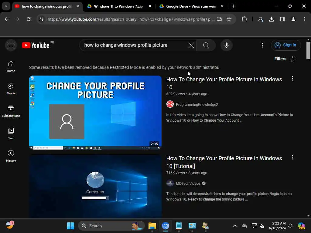Open more options for the 716K views video

click(x=292, y=157)
